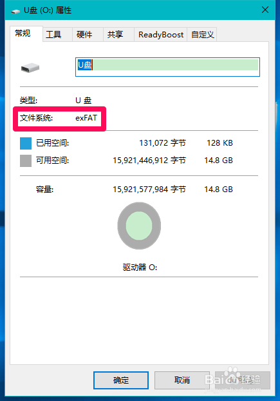Viewport: 280px width, 401px height.
Task: Click the 可用空间 label
Action: (x=52, y=161)
